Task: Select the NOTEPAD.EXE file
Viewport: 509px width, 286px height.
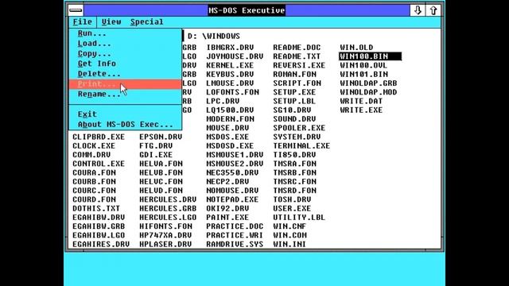Action: click(232, 199)
